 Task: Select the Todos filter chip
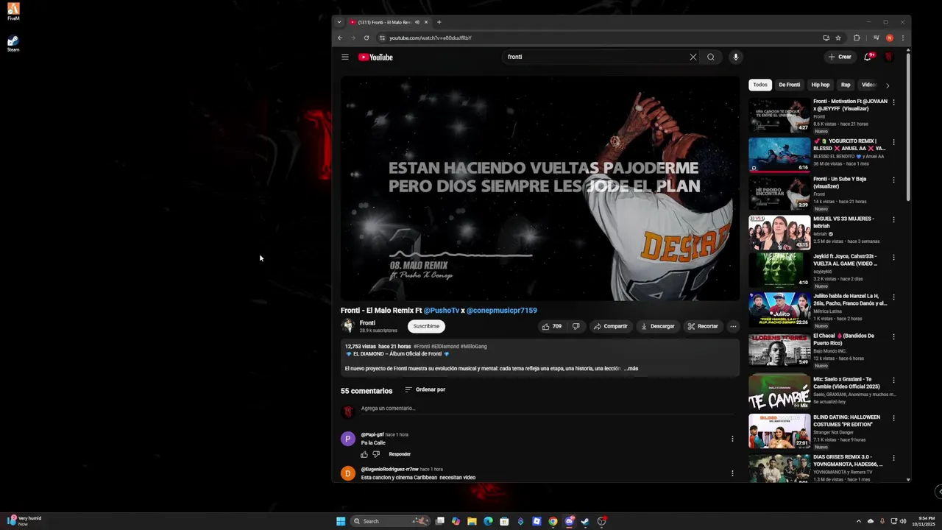coord(760,85)
